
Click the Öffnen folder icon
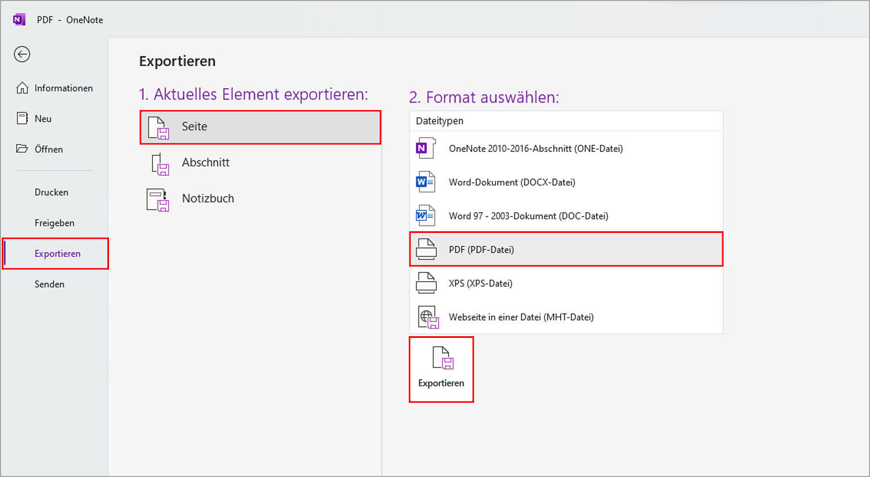point(22,149)
